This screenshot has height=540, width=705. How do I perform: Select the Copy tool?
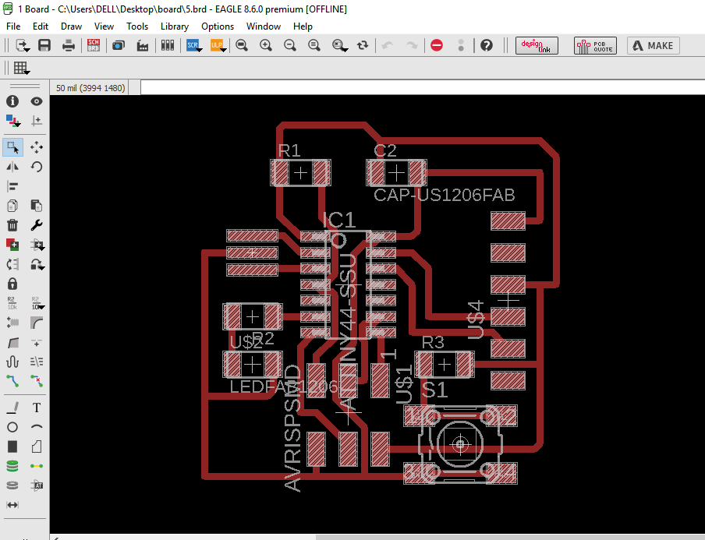coord(12,206)
